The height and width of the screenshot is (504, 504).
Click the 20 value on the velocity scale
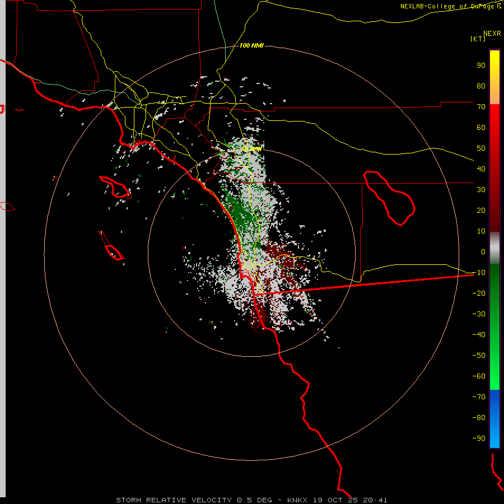point(481,211)
